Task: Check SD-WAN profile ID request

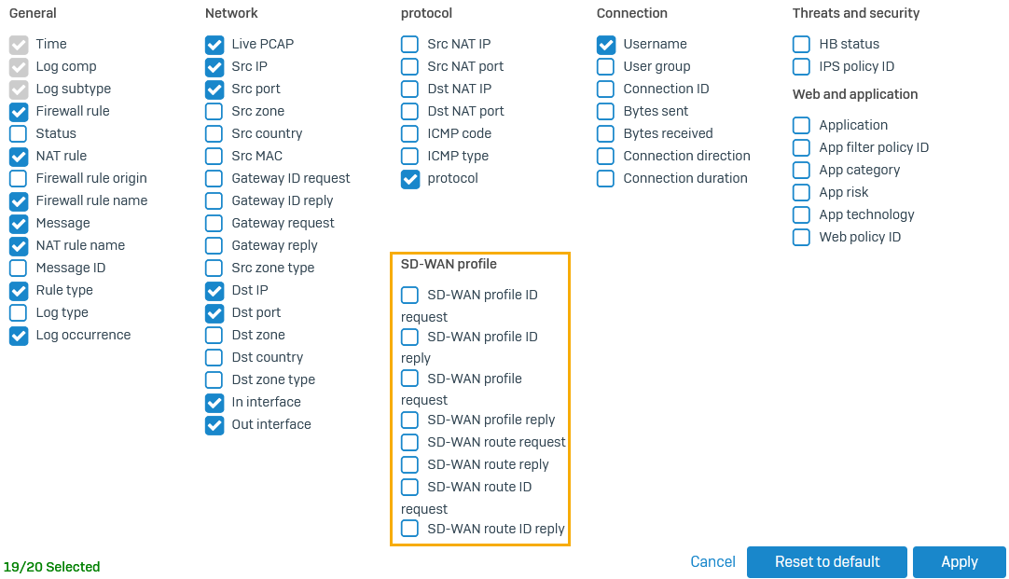Action: [x=409, y=295]
